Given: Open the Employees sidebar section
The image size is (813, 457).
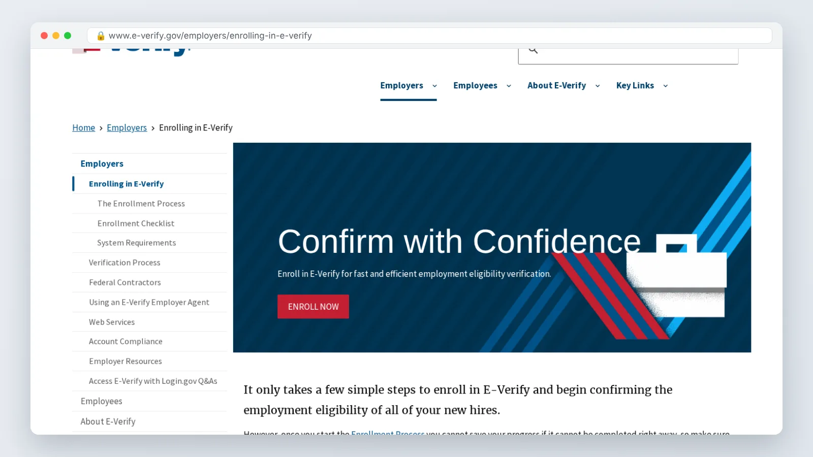Looking at the screenshot, I should pyautogui.click(x=102, y=401).
